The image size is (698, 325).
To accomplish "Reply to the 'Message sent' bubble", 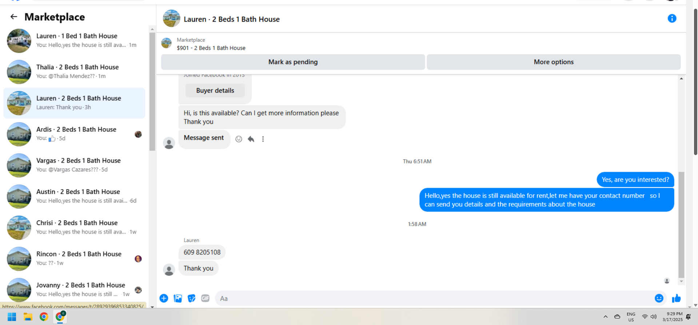I will click(x=251, y=139).
